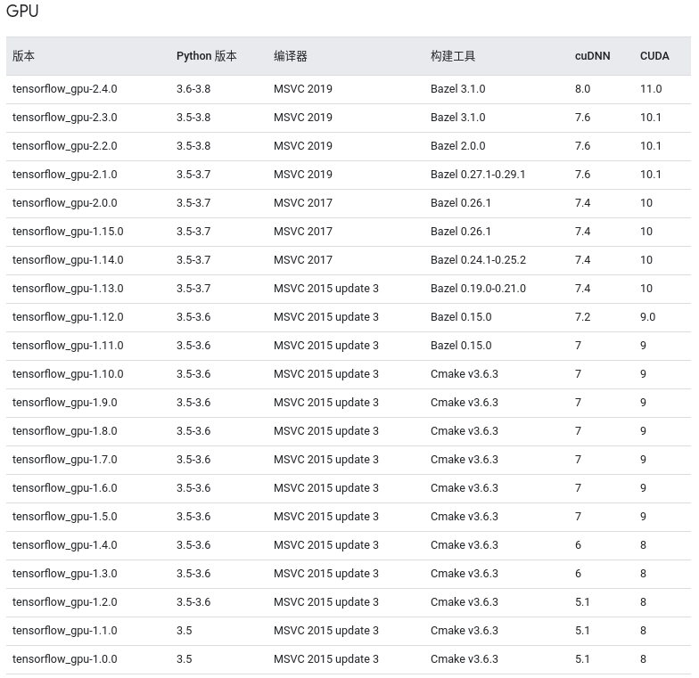Click the tensorflow_gpu-1.1.0 cell
The image size is (699, 678).
click(x=64, y=631)
